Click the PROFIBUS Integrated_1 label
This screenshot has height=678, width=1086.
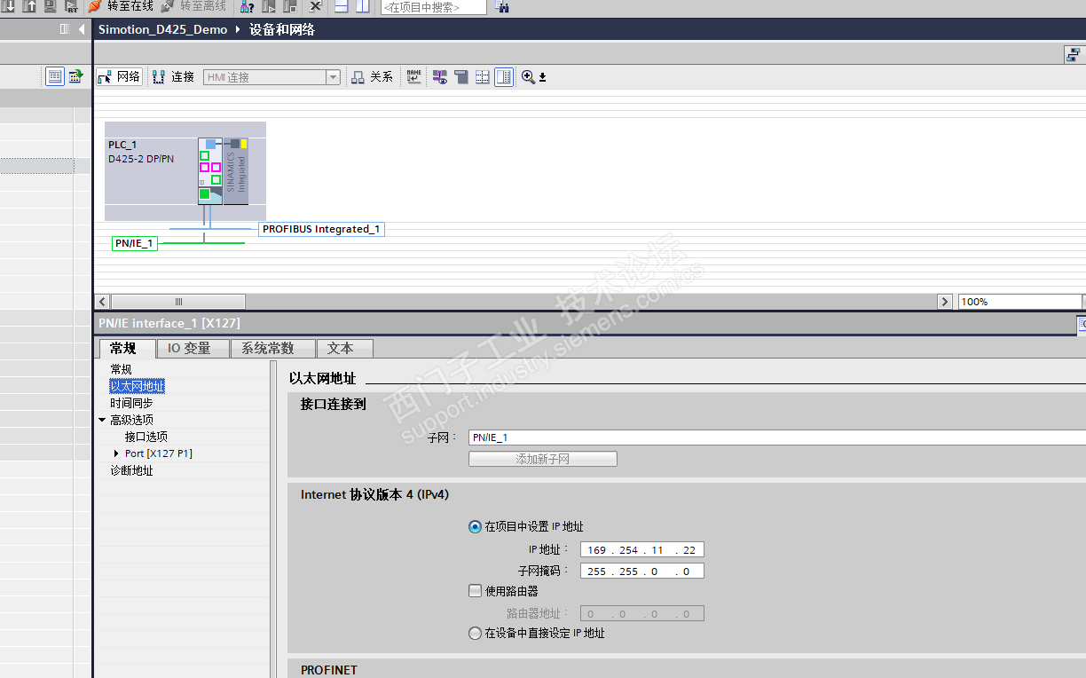tap(321, 229)
